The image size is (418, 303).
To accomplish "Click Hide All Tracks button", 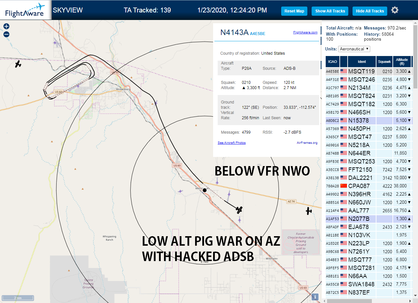I will [370, 11].
